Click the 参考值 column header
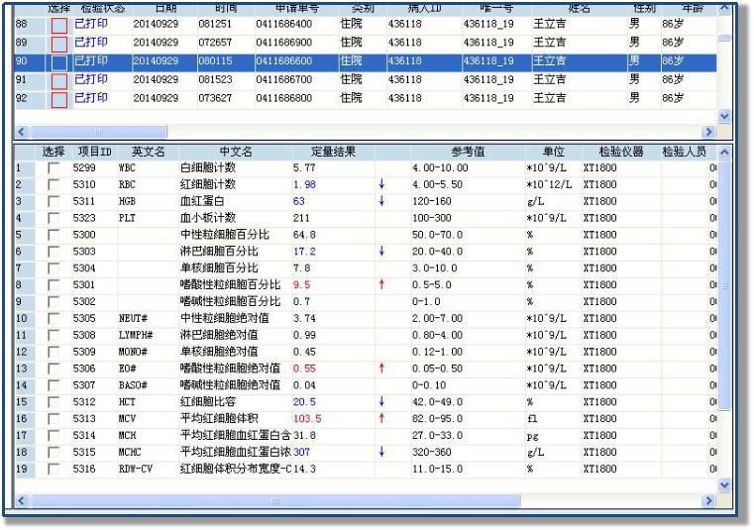 [467, 152]
